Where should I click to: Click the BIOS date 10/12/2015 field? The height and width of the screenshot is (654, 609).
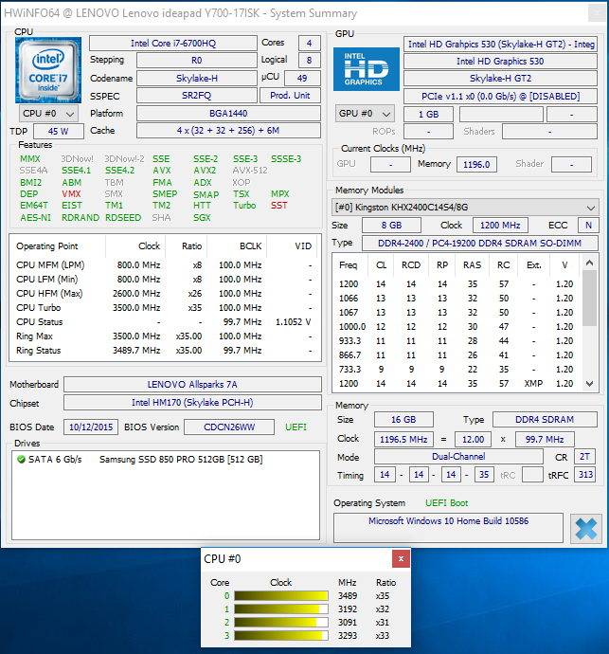(91, 427)
